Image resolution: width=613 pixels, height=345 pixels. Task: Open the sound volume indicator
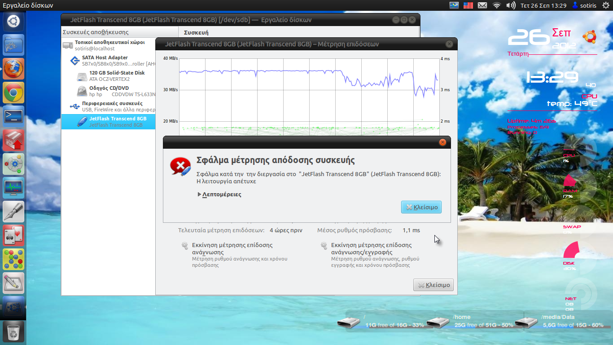coord(510,5)
